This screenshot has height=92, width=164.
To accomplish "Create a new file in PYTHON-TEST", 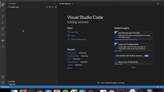I will 47,7.
